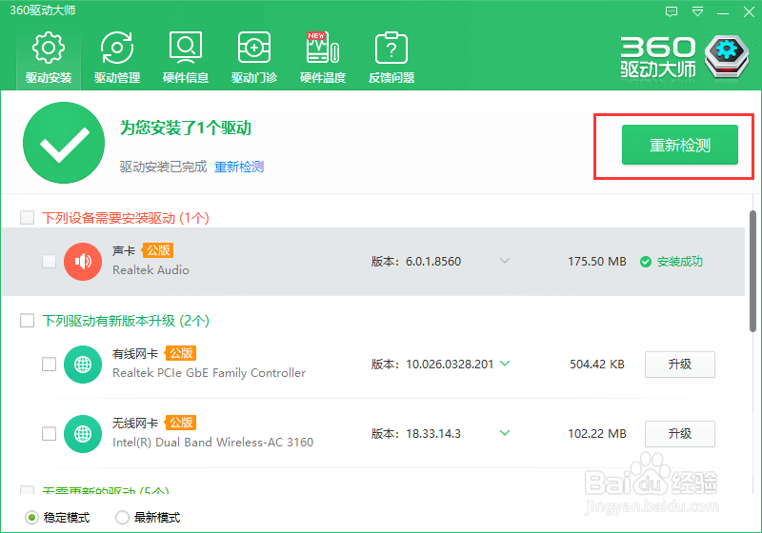
Task: Toggle checkbox for 下列驱动有新版本升级 group
Action: point(28,321)
